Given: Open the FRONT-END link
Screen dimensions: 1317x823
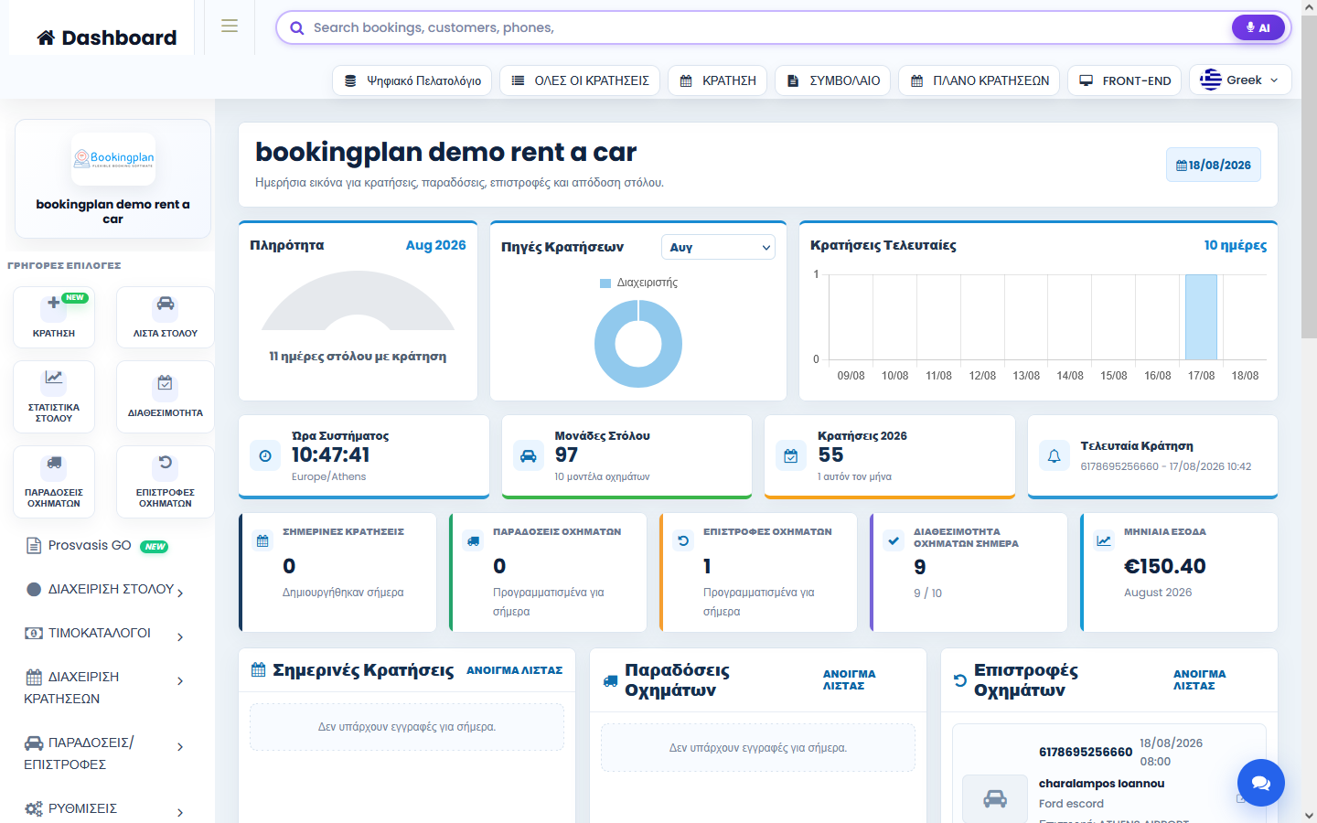Looking at the screenshot, I should [x=1125, y=80].
